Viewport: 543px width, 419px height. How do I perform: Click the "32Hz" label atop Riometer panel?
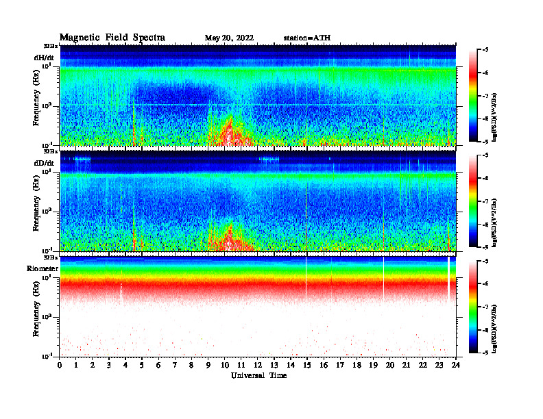[51, 257]
